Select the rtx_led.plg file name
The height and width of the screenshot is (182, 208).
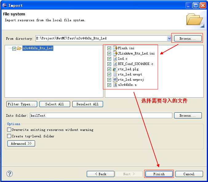point(128,69)
